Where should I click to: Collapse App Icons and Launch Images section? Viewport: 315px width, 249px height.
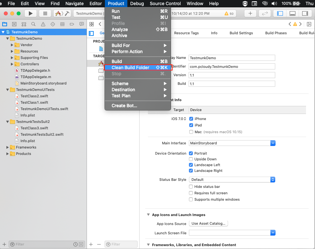point(148,215)
